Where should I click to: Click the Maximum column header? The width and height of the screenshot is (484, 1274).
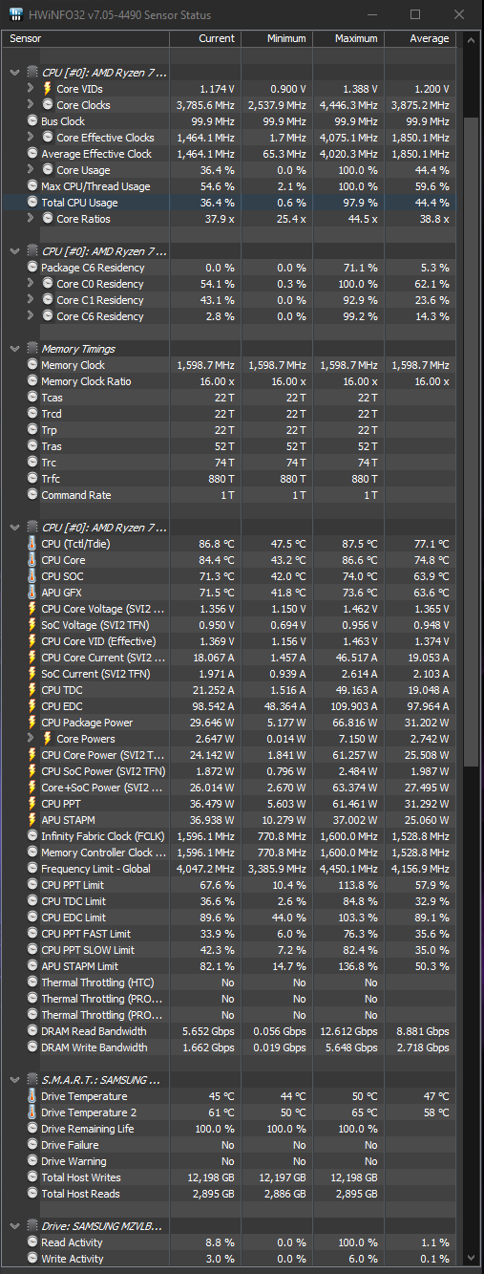(x=348, y=38)
